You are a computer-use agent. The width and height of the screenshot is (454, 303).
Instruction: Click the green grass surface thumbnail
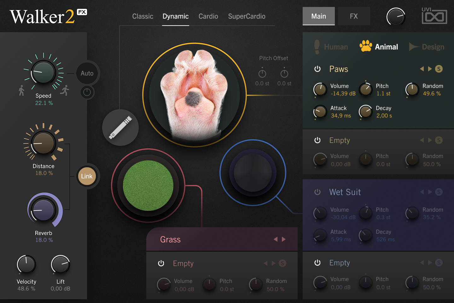(x=148, y=186)
